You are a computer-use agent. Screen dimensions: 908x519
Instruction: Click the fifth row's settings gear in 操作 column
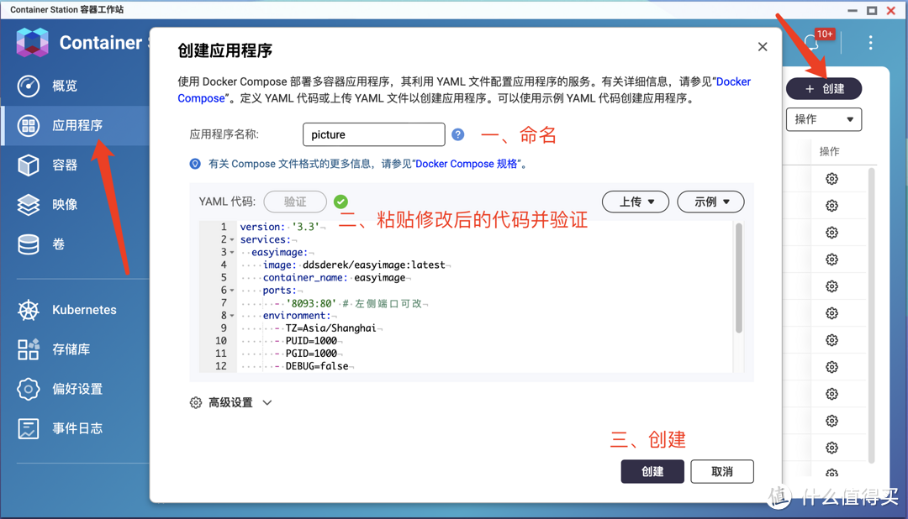(832, 286)
